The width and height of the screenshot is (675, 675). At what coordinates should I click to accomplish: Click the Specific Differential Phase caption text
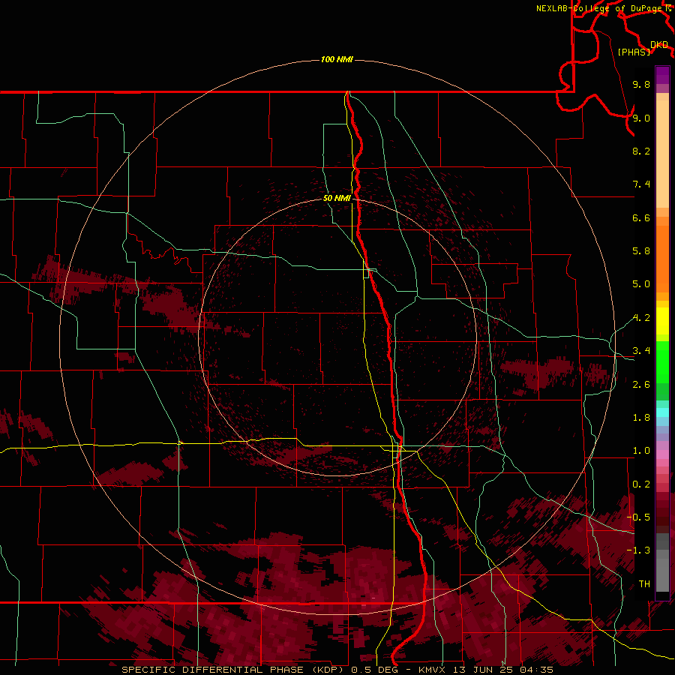point(337,670)
